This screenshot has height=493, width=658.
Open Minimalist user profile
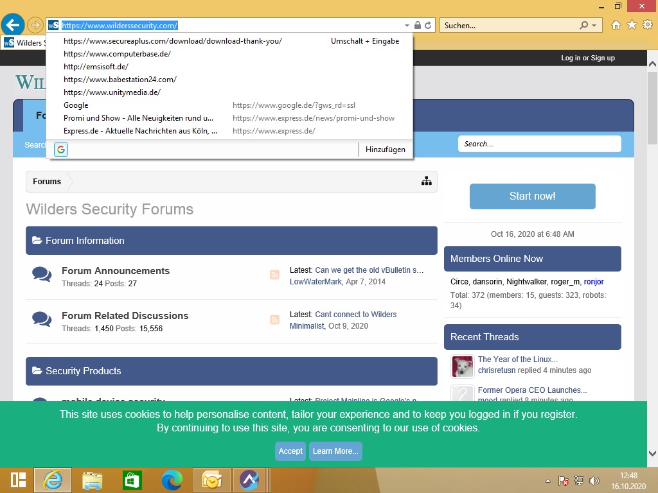[x=307, y=325]
